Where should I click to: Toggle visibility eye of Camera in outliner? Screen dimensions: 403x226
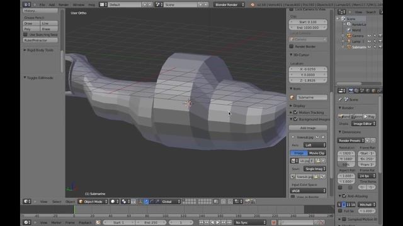[370, 36]
